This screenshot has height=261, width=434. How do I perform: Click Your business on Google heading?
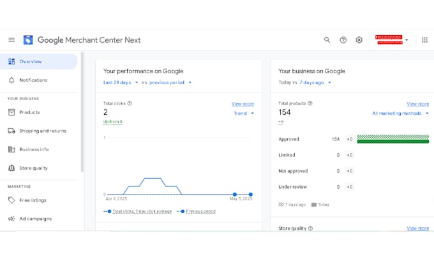pos(311,71)
